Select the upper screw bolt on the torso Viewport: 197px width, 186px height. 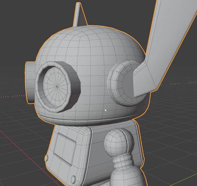pos(47,158)
